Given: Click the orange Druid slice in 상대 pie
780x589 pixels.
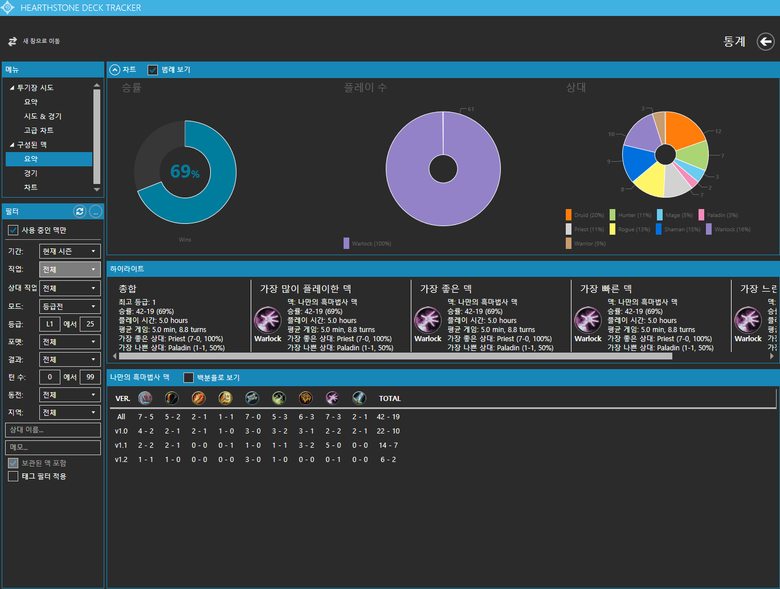Looking at the screenshot, I should (x=684, y=130).
